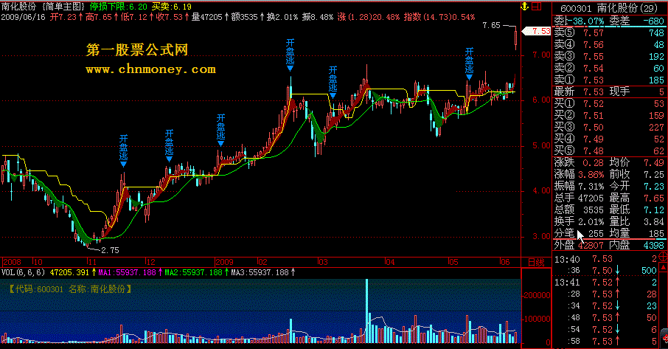Click the VOL(6,6,6) indicator label
The height and width of the screenshot is (349, 668).
[24, 272]
